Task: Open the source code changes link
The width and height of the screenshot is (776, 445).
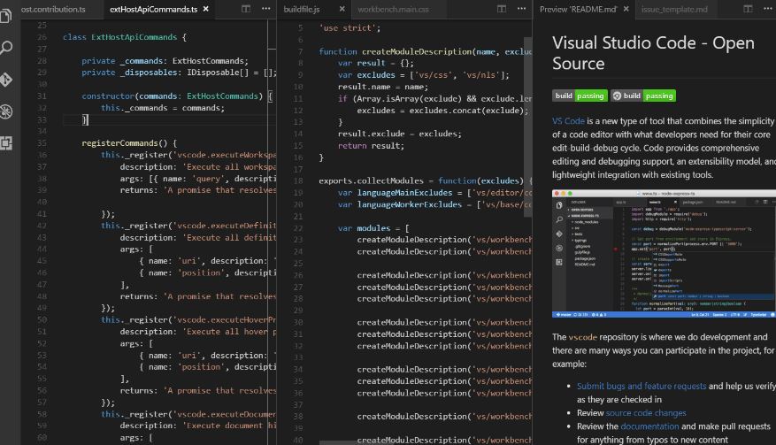Action: coord(646,413)
